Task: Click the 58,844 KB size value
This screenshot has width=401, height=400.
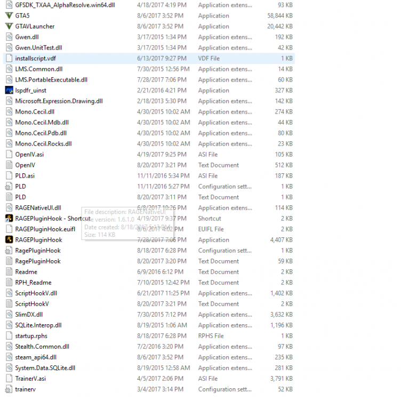Action: click(280, 15)
